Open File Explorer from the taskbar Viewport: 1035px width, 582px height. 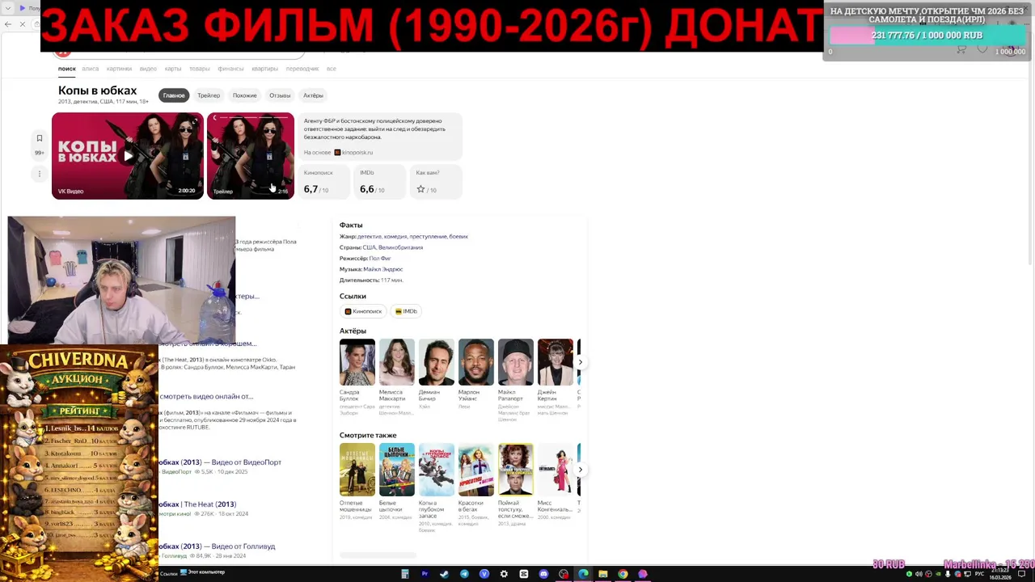[603, 574]
